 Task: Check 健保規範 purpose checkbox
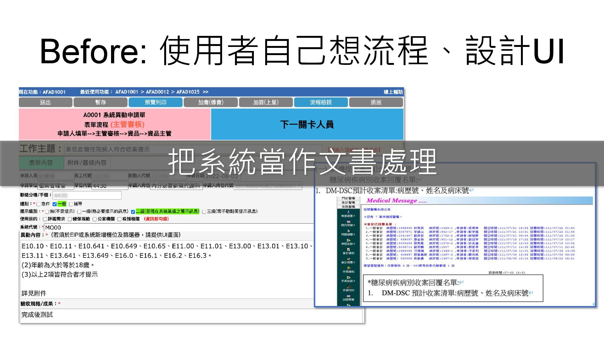pyautogui.click(x=70, y=219)
